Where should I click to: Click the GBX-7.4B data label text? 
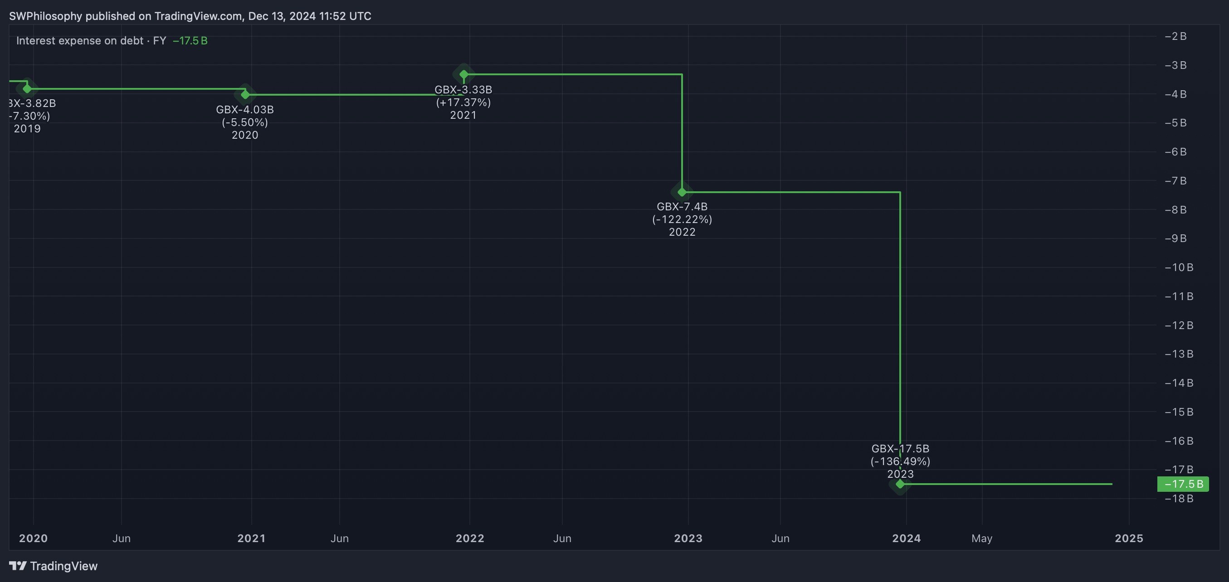point(682,206)
